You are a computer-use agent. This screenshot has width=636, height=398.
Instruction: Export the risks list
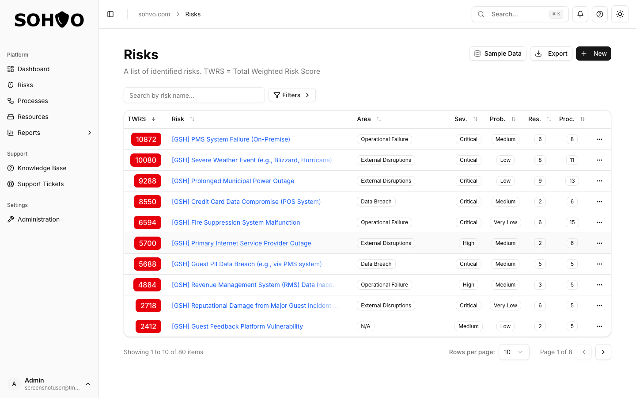click(x=551, y=54)
